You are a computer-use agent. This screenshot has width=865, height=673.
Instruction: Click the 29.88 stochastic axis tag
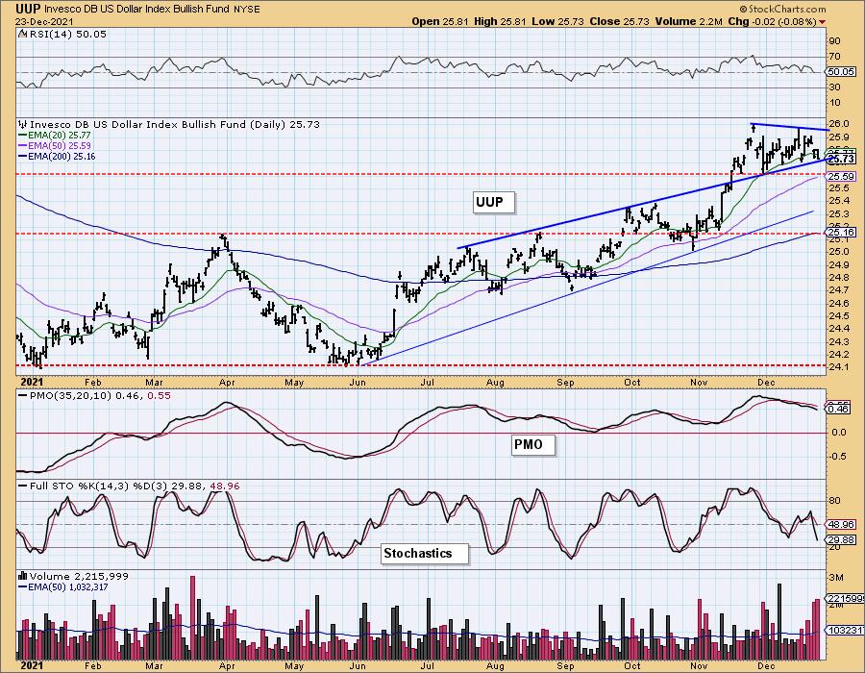841,540
